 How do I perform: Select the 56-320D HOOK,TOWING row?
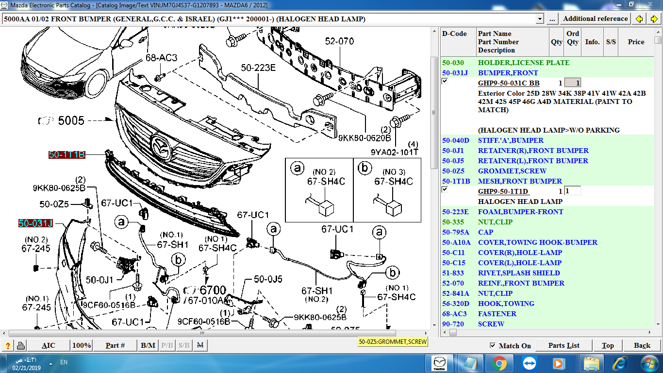pos(547,304)
